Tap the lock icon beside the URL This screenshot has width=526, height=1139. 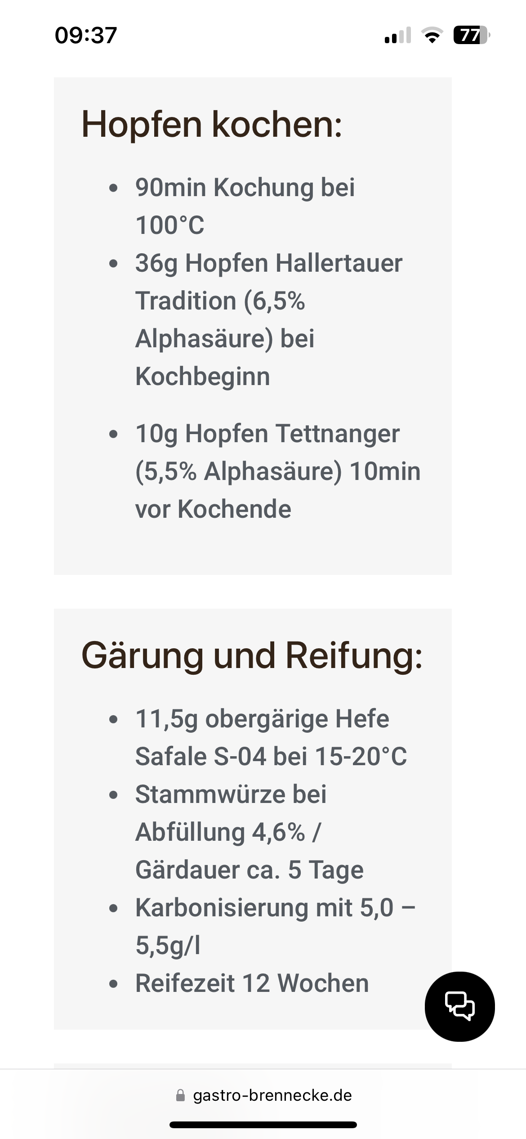point(181,1095)
